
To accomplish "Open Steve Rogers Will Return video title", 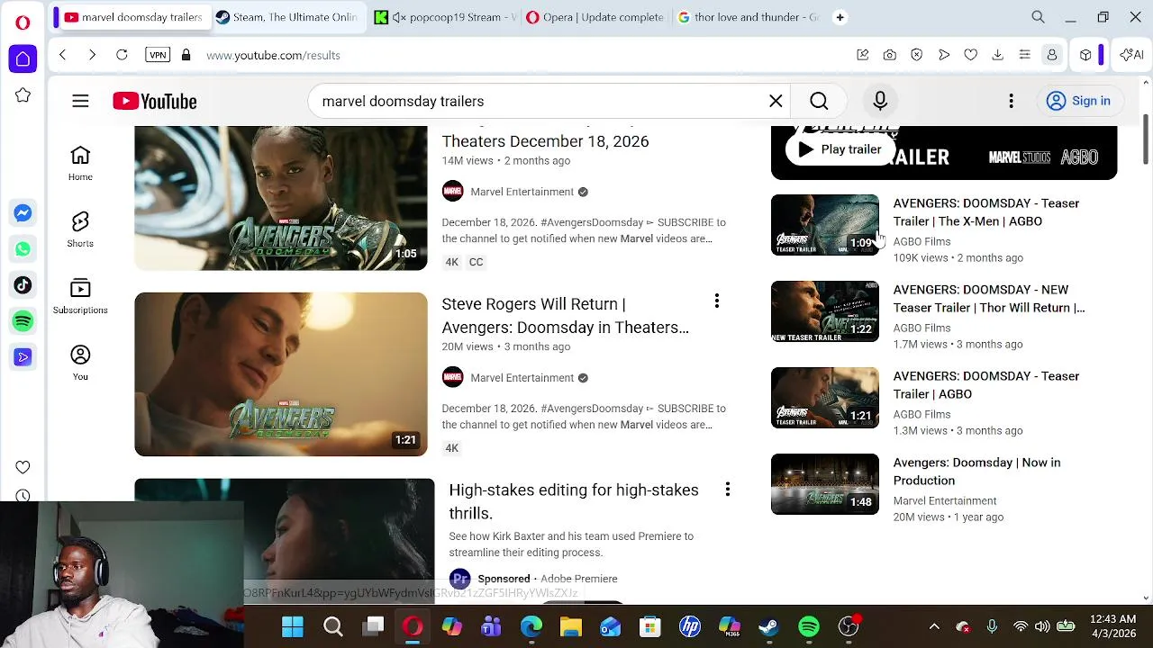I will [566, 316].
